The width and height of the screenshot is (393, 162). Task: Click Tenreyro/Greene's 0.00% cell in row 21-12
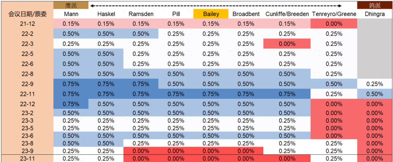point(334,24)
